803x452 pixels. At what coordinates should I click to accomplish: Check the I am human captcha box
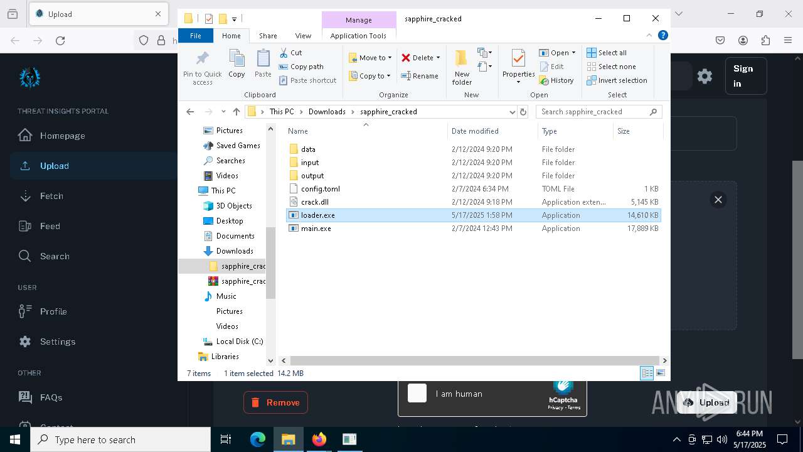[x=417, y=393]
